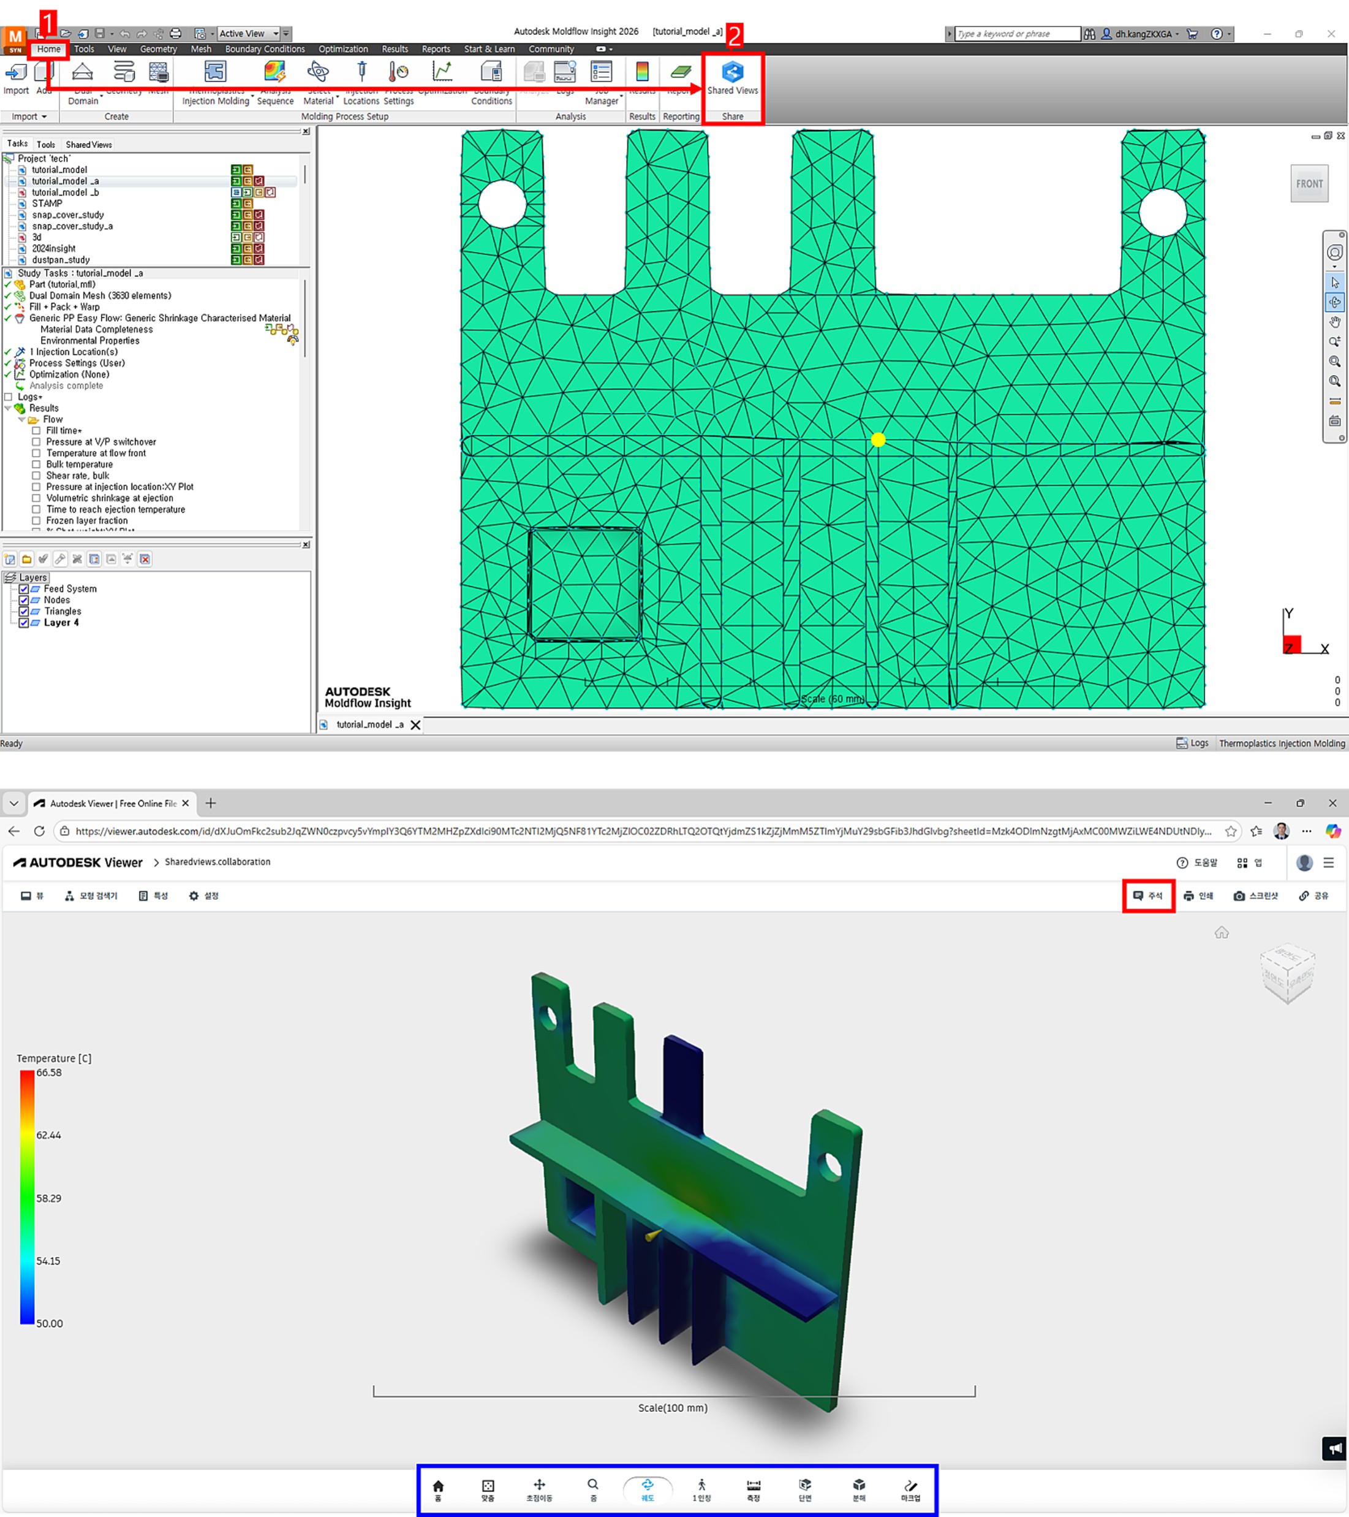Open the Analysis Sequence tool
Image resolution: width=1349 pixels, height=1517 pixels.
click(274, 72)
